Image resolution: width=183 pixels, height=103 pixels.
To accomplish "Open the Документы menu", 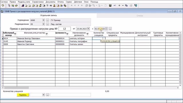I will [x=50, y=2].
